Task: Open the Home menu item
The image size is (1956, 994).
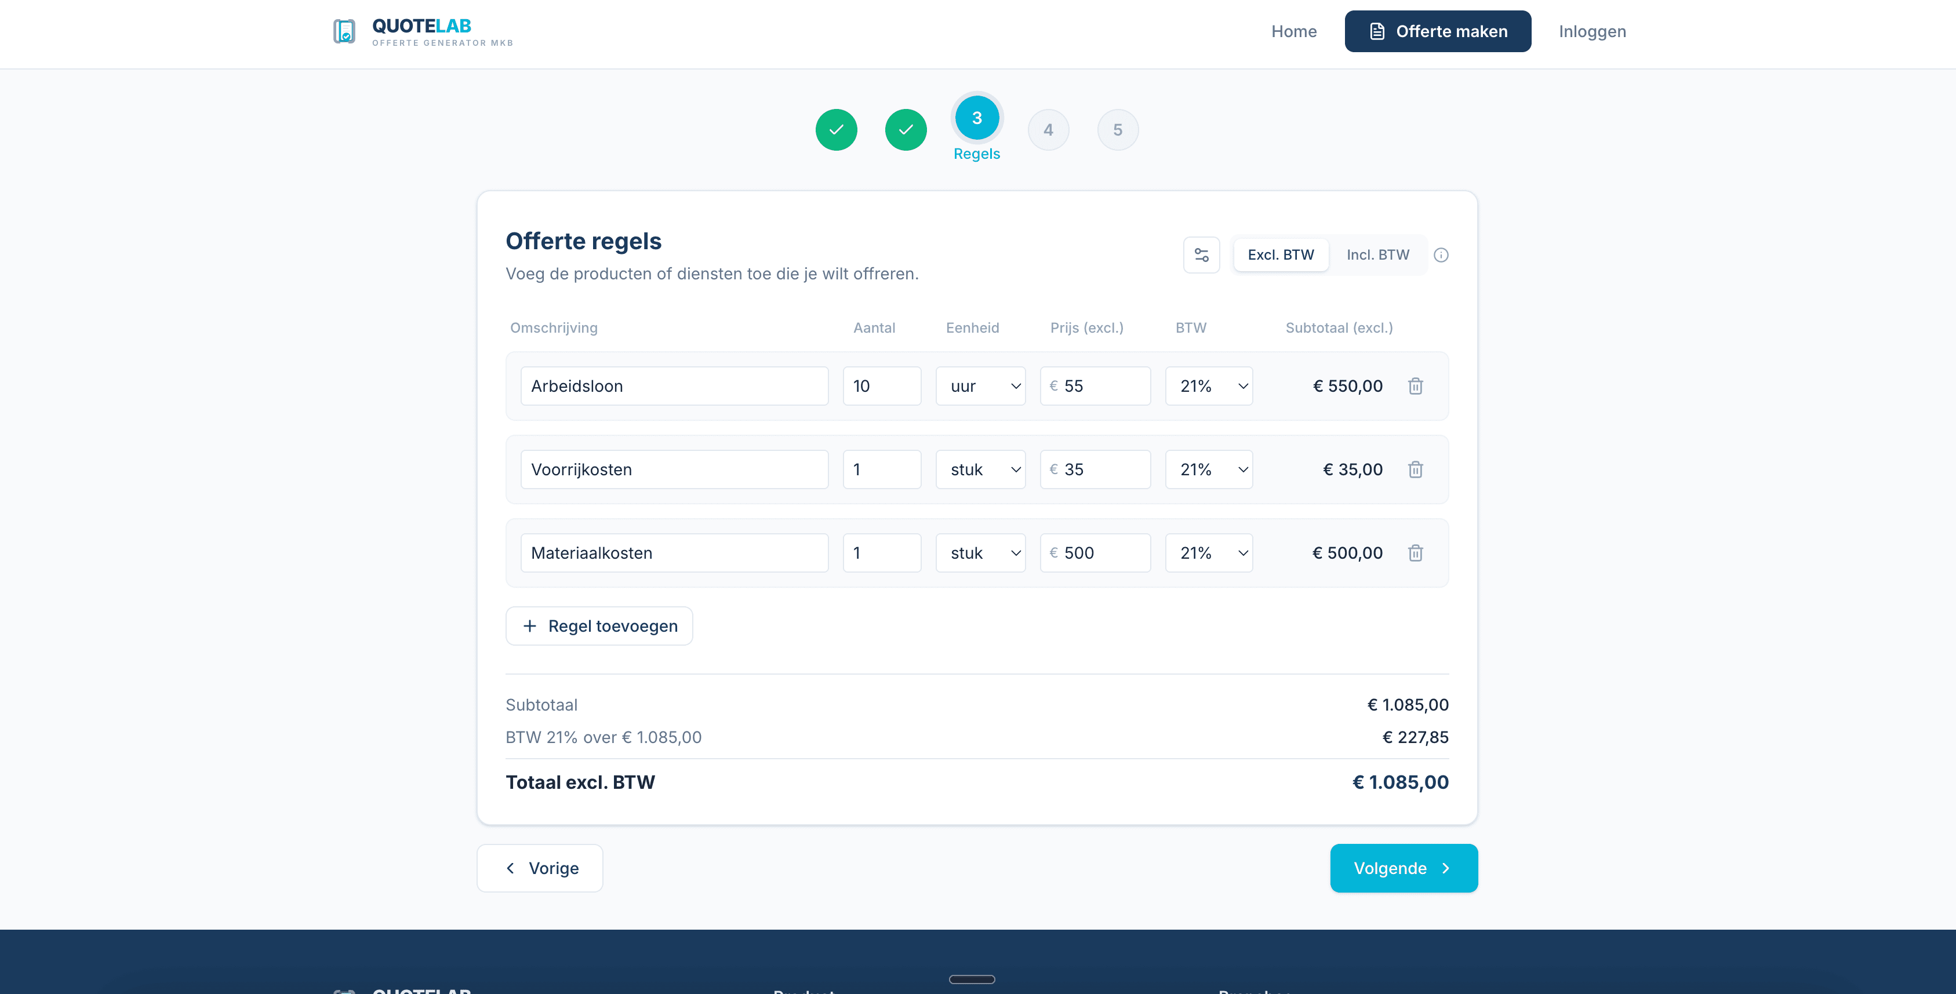Action: click(1294, 31)
